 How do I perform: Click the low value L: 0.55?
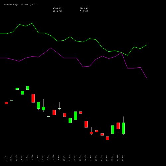[84, 11]
